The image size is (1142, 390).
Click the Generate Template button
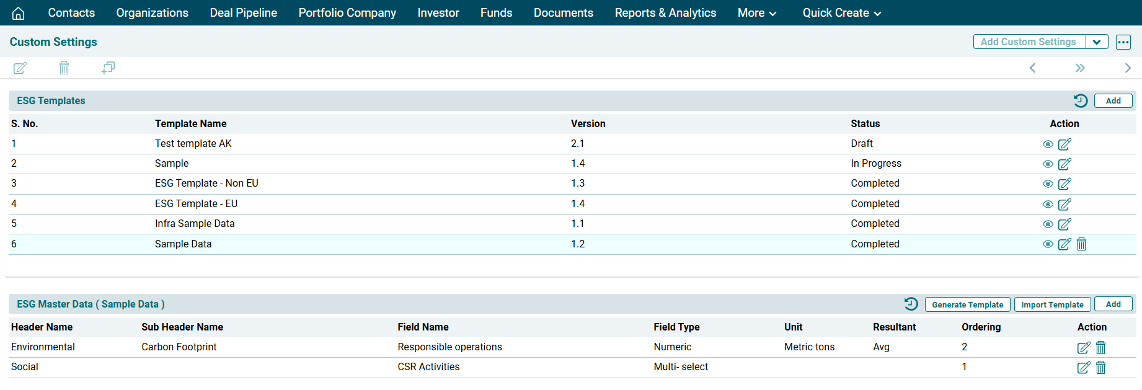(967, 304)
